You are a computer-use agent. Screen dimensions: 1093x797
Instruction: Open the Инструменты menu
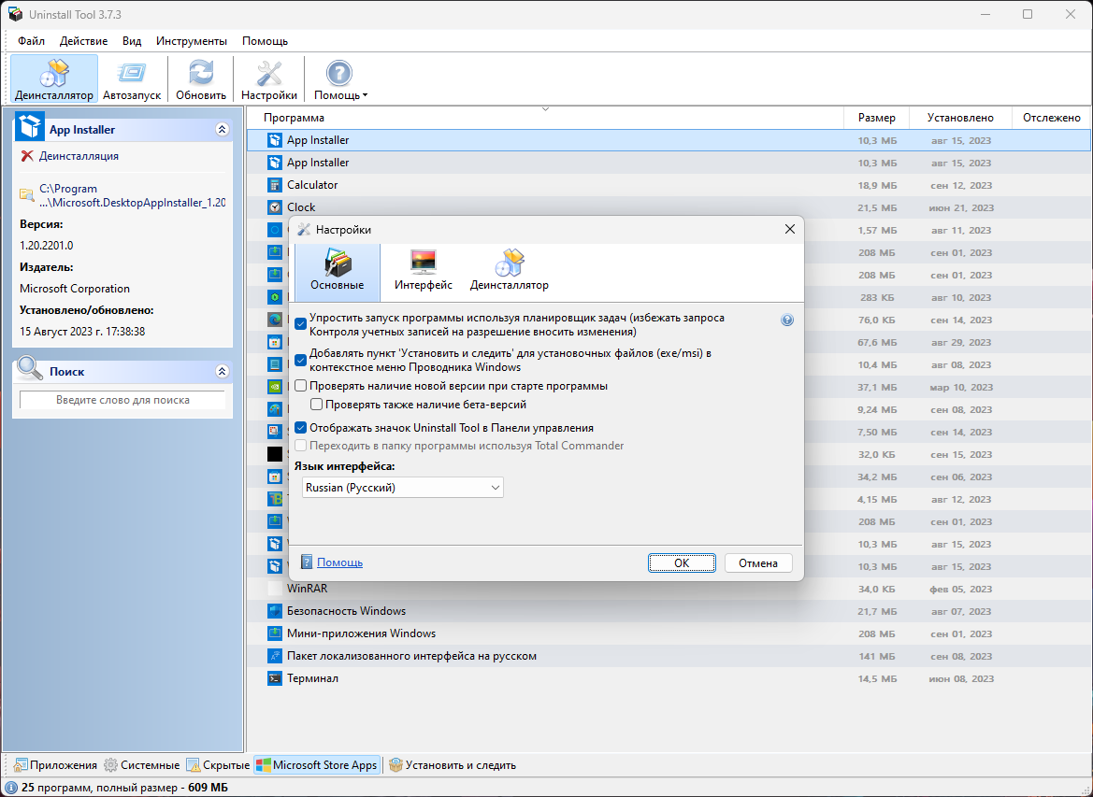tap(192, 41)
